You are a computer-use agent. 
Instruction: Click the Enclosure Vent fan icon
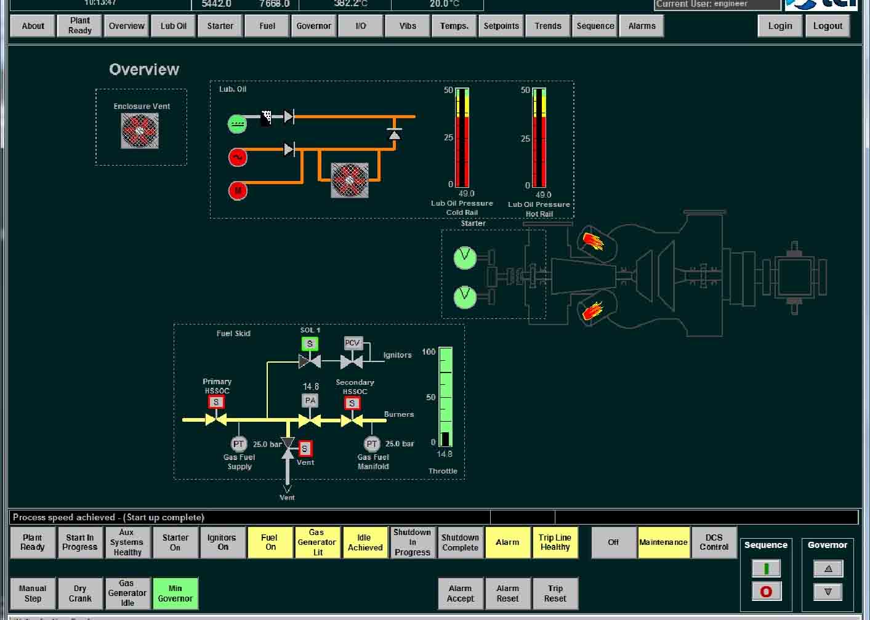tap(140, 131)
